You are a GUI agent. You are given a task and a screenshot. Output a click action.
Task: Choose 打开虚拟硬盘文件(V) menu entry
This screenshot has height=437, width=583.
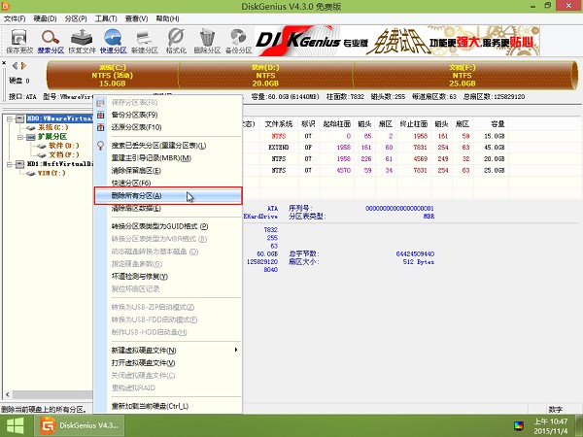[x=168, y=362]
